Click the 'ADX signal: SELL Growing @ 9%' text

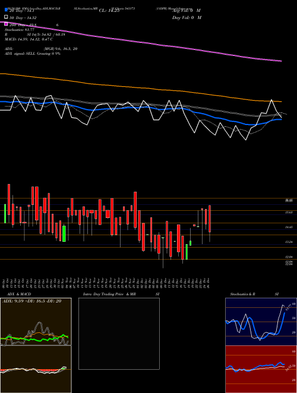tap(33, 54)
